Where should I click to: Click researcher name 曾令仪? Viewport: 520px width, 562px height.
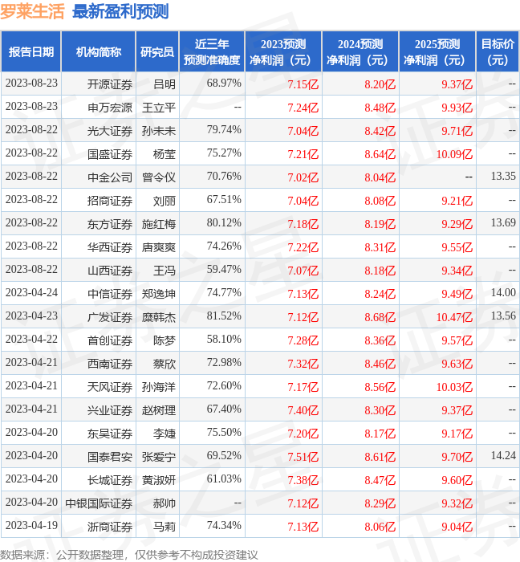[159, 177]
